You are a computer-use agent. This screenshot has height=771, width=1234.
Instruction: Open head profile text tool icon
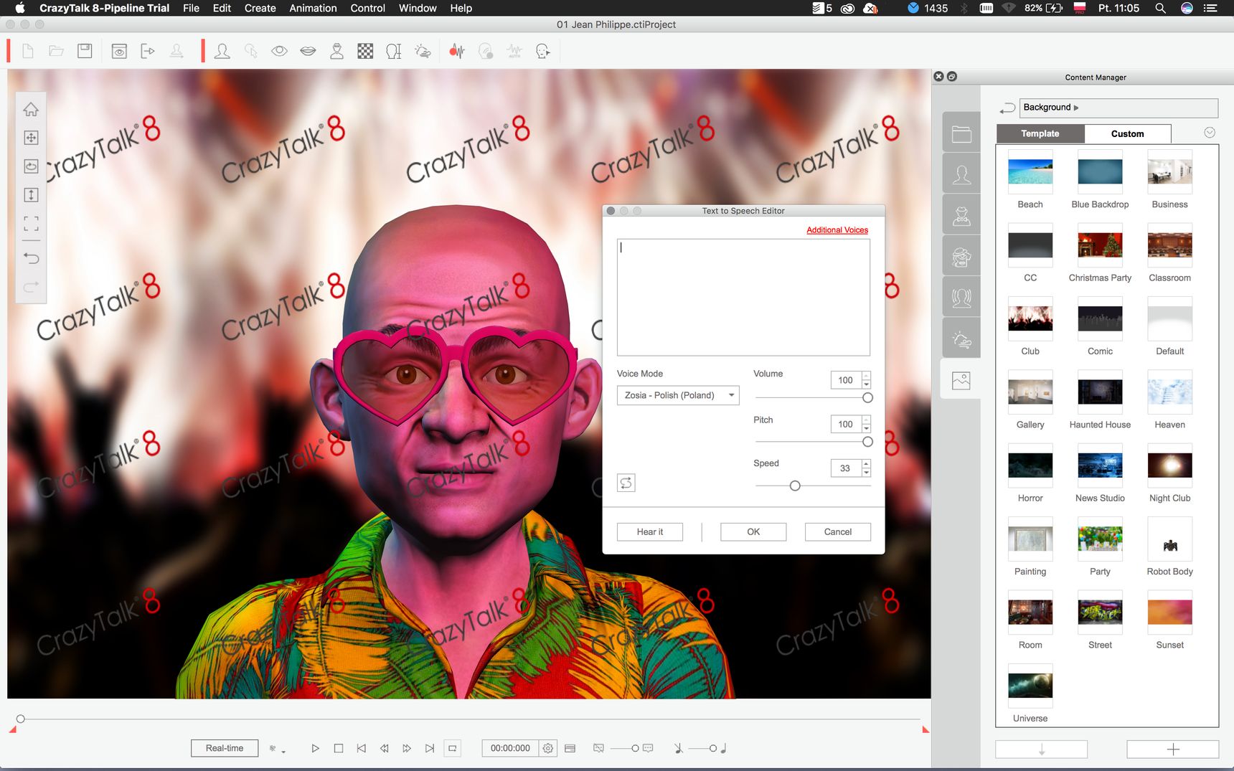point(394,51)
